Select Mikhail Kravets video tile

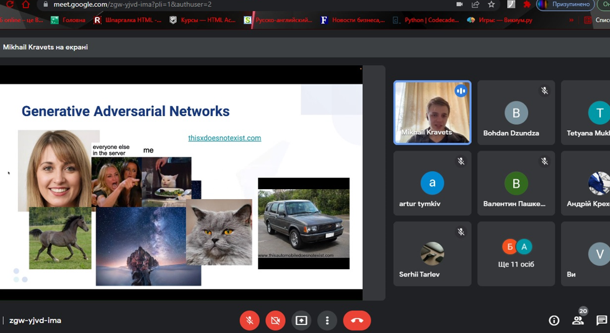tap(432, 112)
